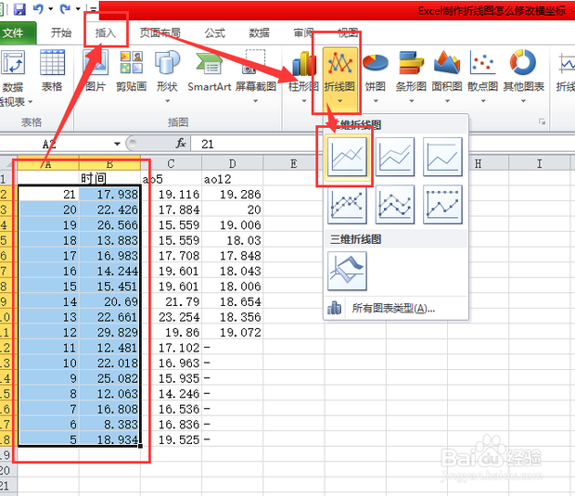Click the formula bar showing 21

pos(381,144)
